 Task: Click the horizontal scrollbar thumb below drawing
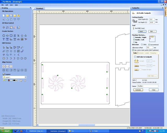click(87, 125)
